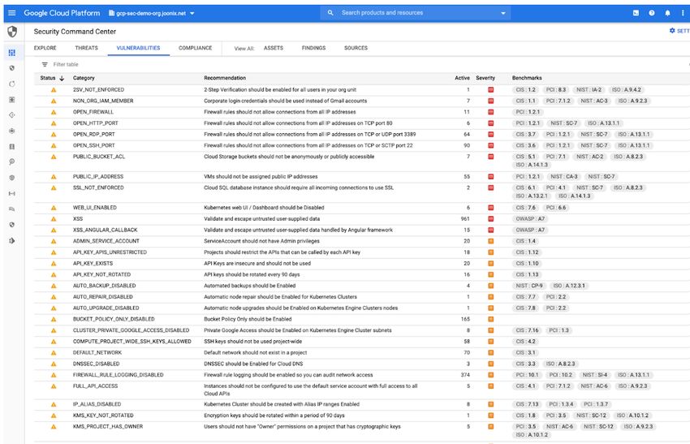This screenshot has width=690, height=444.
Task: Click the orange severity icon for FULL_API_ACCESS
Action: point(490,386)
